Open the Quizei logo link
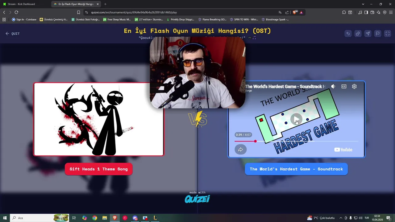Screen dimensions: 395x222 coord(197,199)
